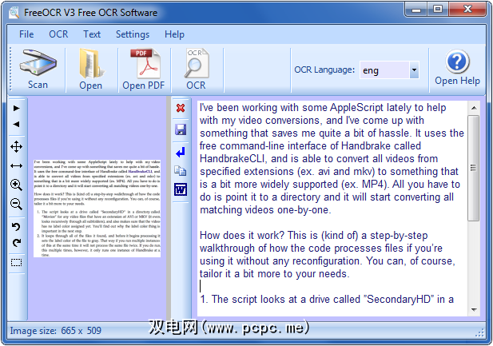Open the Settings menu
The height and width of the screenshot is (346, 493).
point(133,34)
